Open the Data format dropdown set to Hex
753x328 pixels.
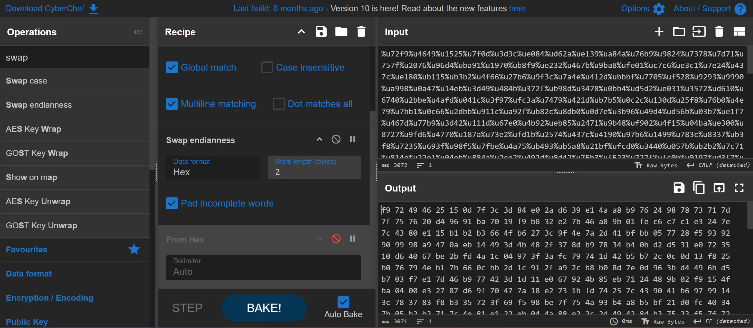pos(212,168)
